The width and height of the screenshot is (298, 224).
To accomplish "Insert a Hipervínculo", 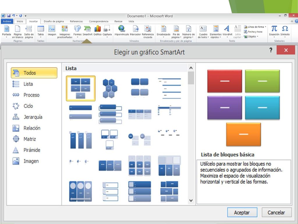I will [x=122, y=30].
